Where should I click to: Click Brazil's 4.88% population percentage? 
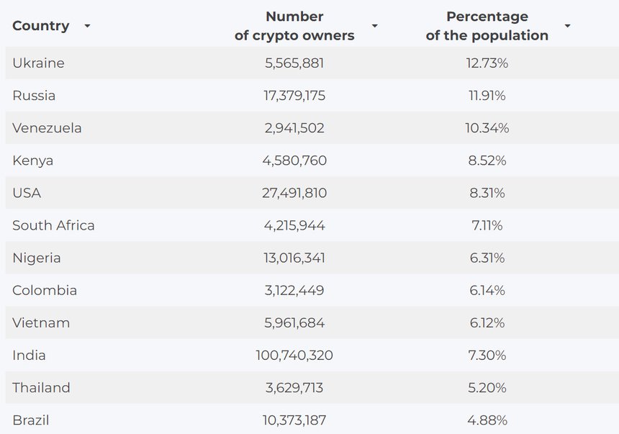[x=487, y=420]
